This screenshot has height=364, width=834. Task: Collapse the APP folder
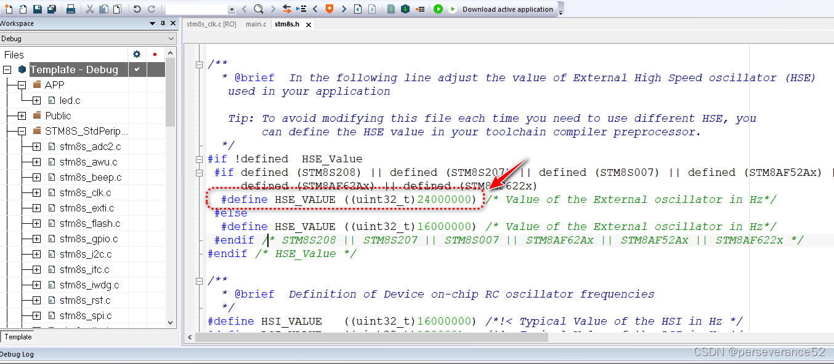pyautogui.click(x=22, y=85)
